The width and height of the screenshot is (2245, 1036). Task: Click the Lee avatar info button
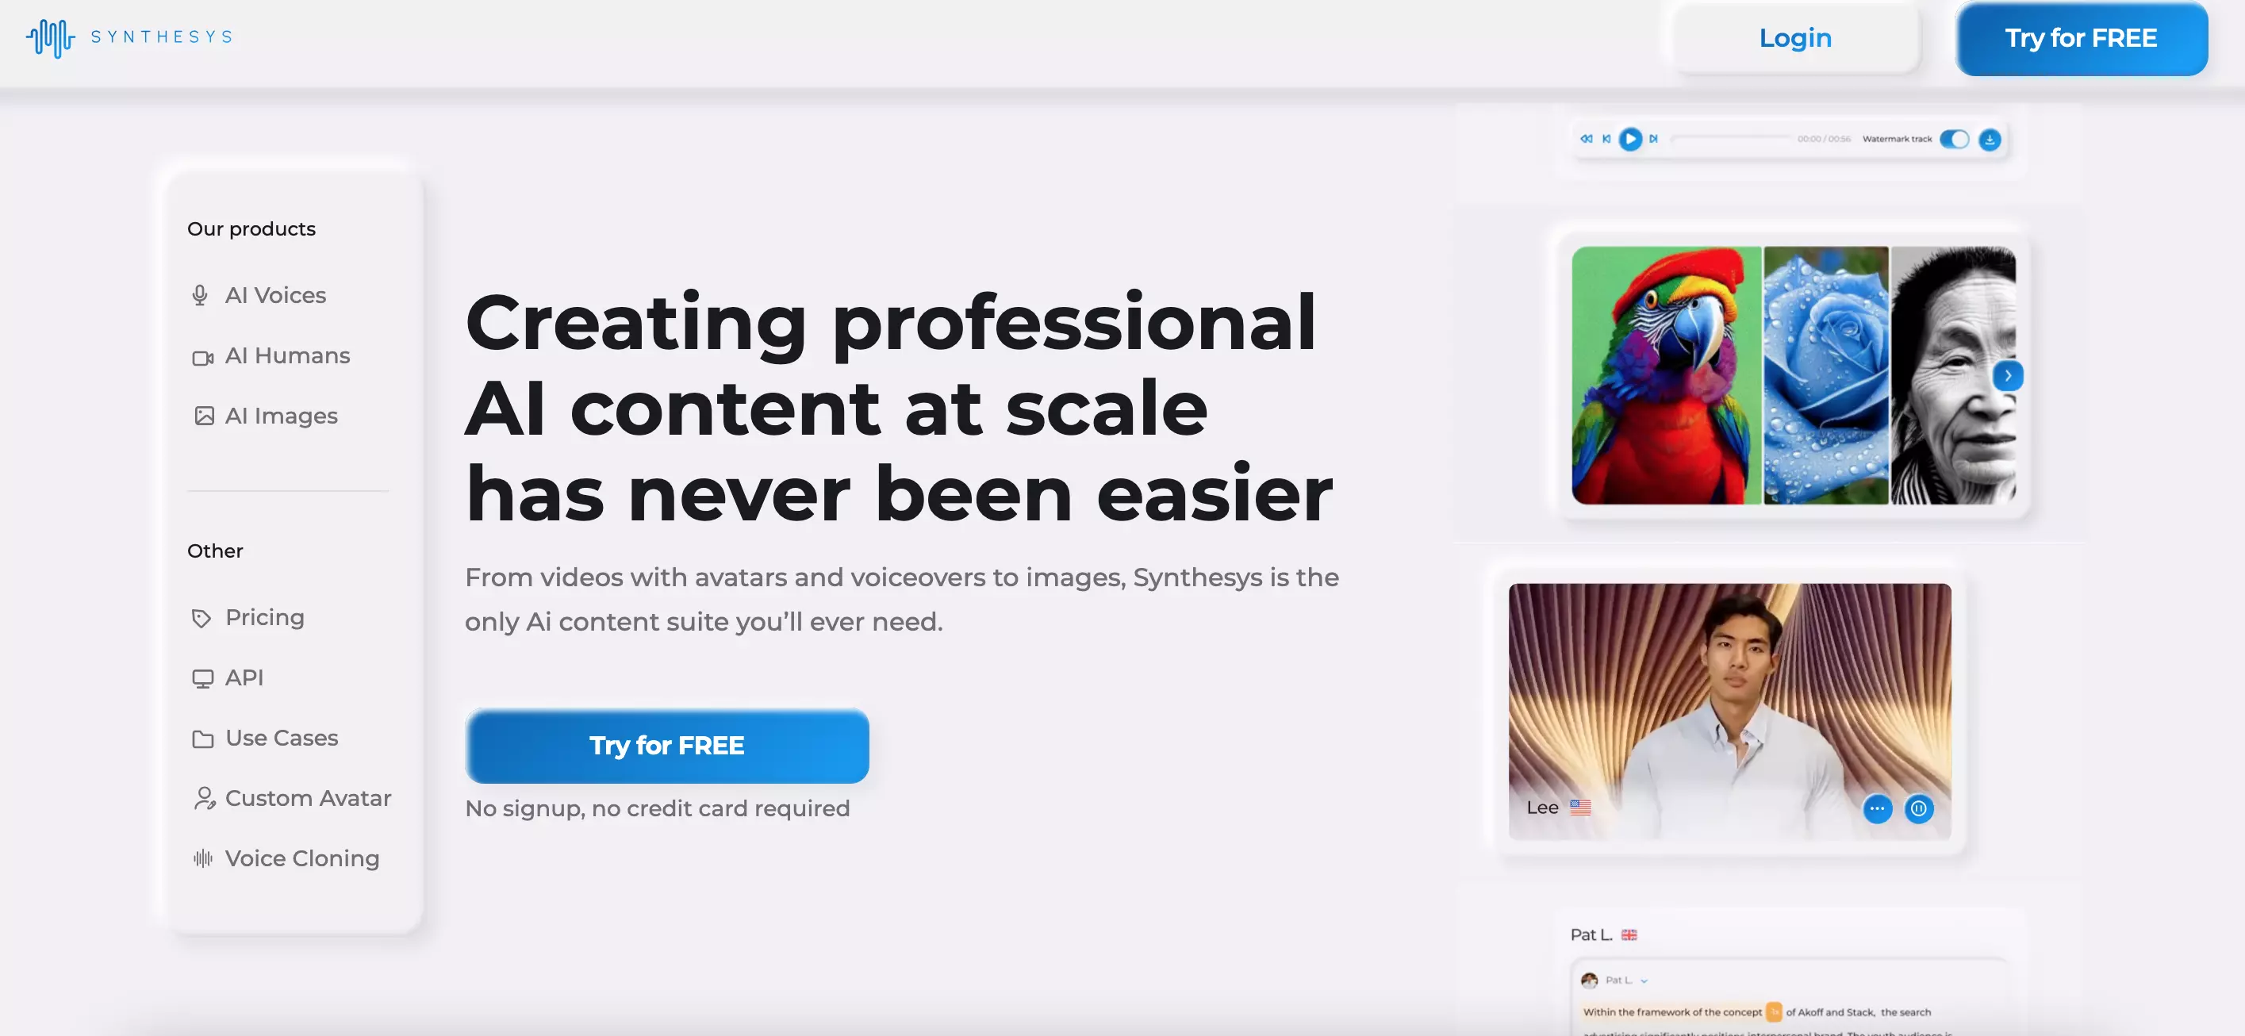point(1918,807)
